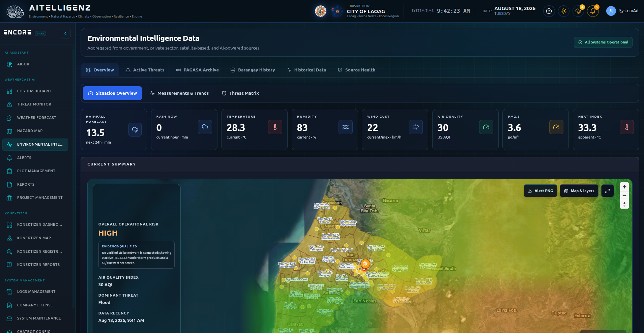Viewport: 644px width, 333px height.
Task: Open Company License in sidebar
Action: (x=35, y=305)
